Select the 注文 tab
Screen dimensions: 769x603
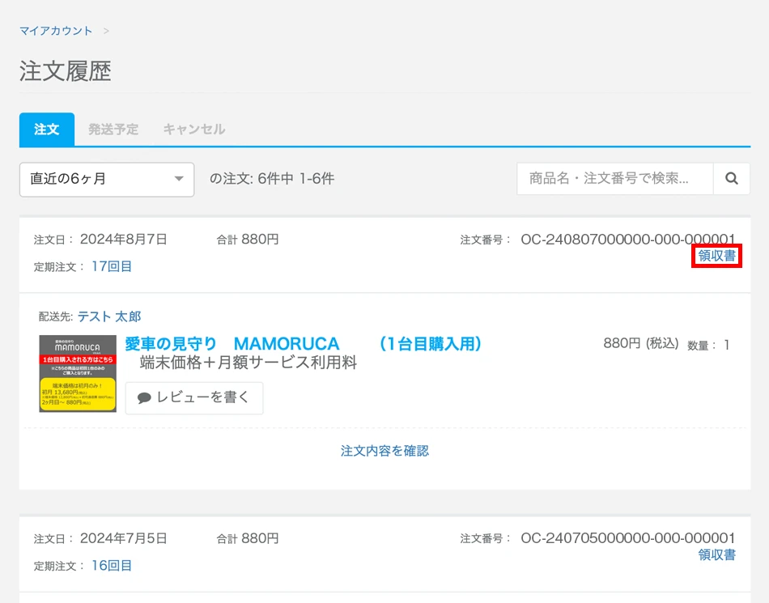46,130
